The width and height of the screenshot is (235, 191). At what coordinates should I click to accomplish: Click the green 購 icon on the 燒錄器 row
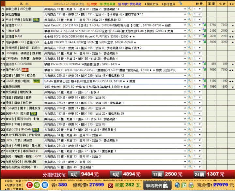click(x=204, y=64)
